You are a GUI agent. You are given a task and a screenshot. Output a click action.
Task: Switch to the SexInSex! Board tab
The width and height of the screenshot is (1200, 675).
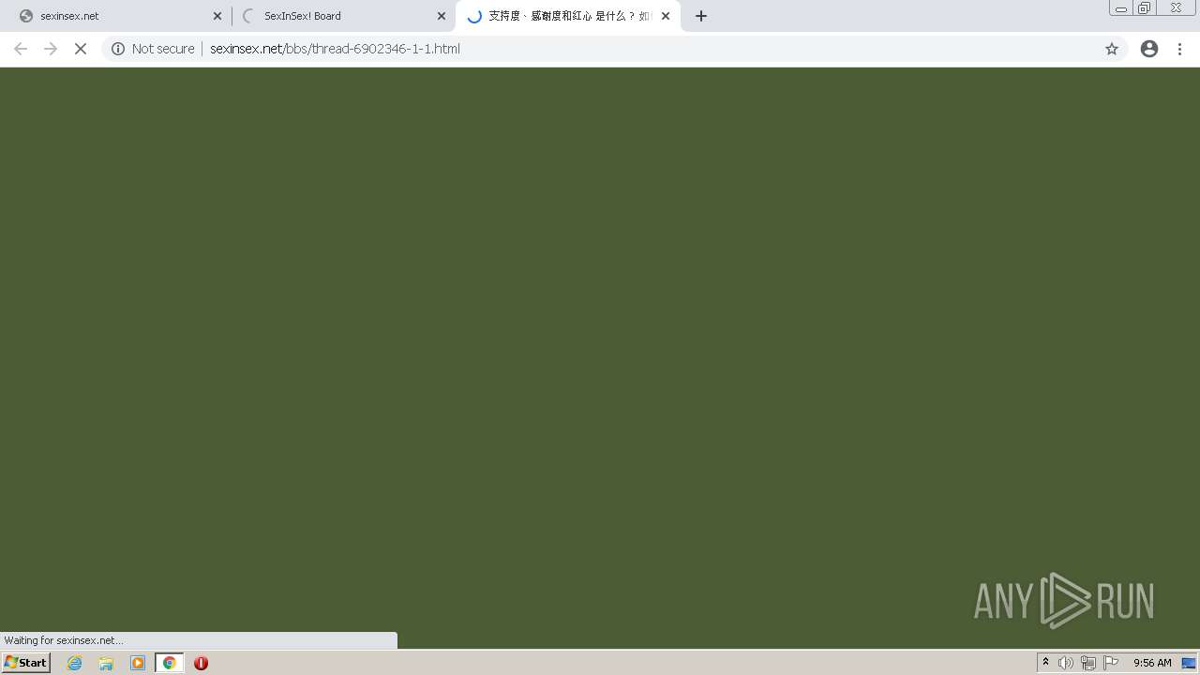[x=342, y=16]
